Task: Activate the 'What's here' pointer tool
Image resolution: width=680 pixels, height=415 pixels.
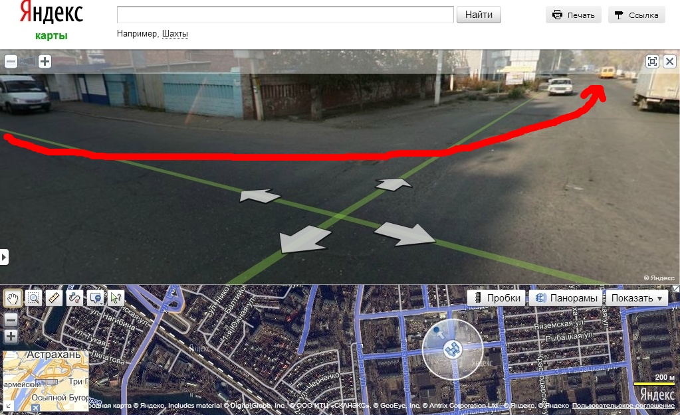Action: [116, 298]
